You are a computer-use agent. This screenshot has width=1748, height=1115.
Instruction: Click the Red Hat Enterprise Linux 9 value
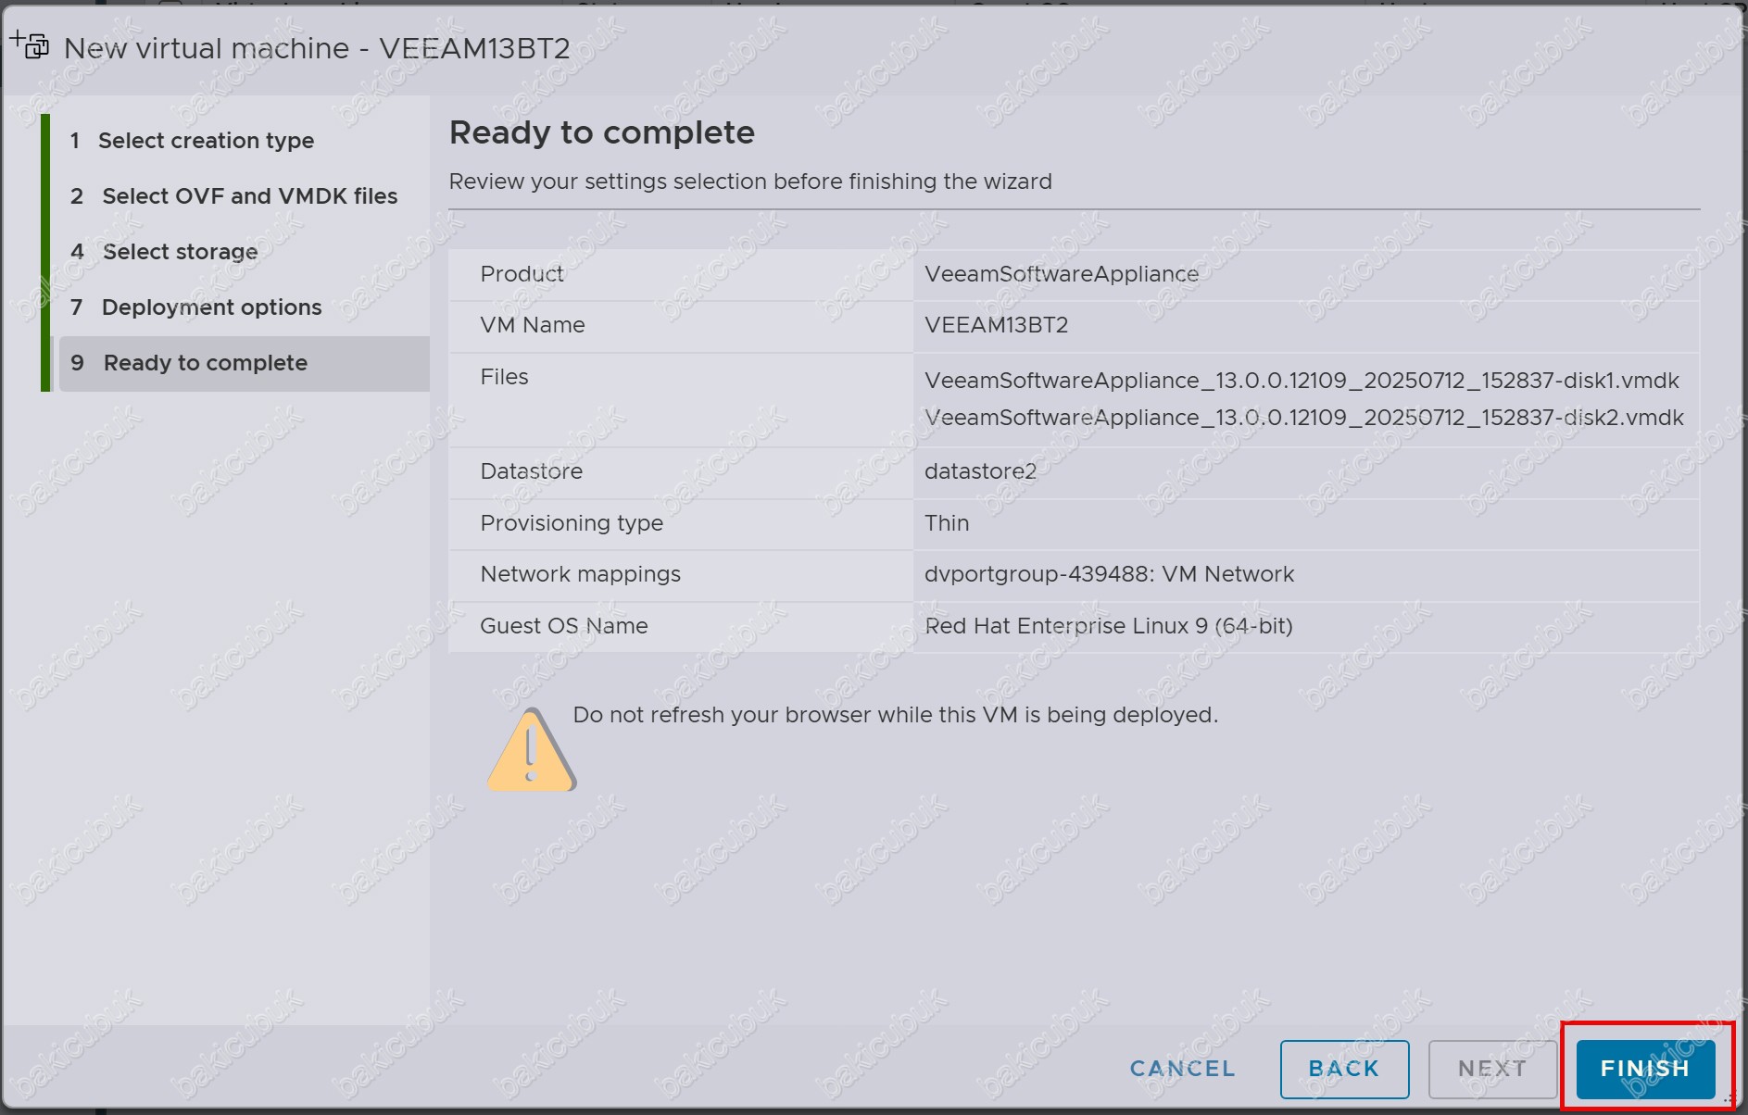pyautogui.click(x=1108, y=626)
